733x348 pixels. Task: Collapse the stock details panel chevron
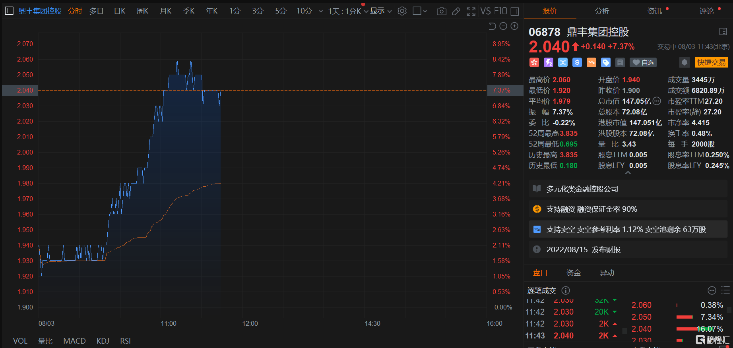(x=628, y=173)
